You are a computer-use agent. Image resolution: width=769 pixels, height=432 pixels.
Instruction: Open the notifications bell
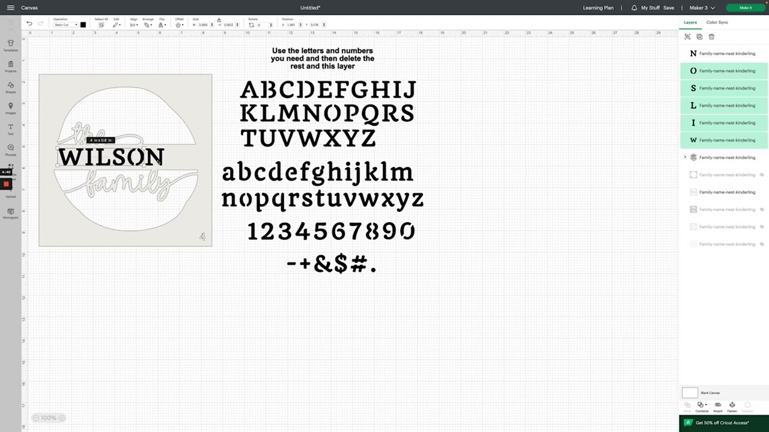click(x=634, y=8)
